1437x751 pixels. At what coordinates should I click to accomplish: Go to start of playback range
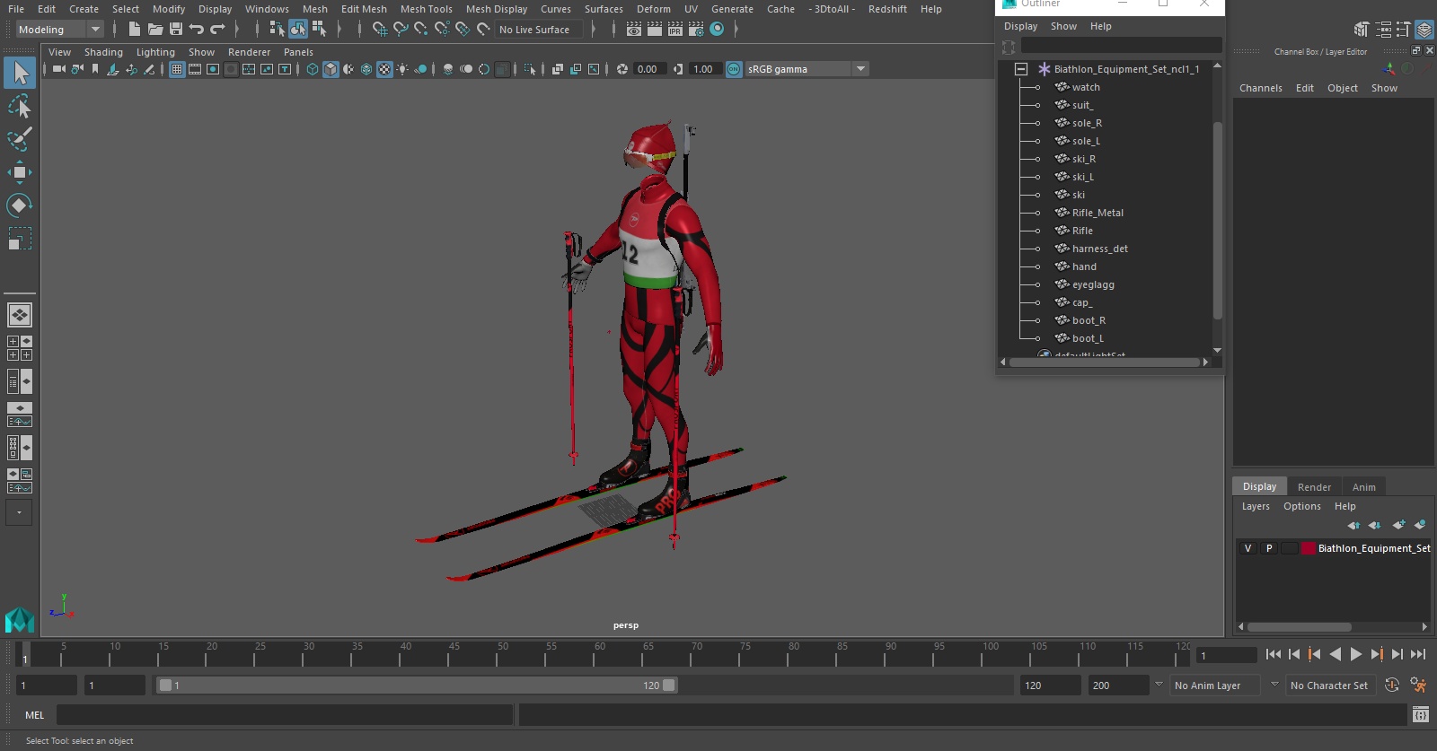(x=1274, y=654)
